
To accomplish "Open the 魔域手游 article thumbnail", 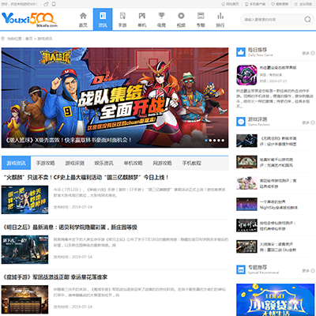I will pyautogui.click(x=24, y=299).
